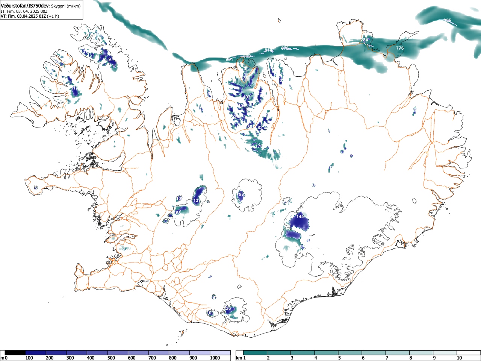
Task: Select legend swatch between 100 and 200 m
Action: click(36, 353)
